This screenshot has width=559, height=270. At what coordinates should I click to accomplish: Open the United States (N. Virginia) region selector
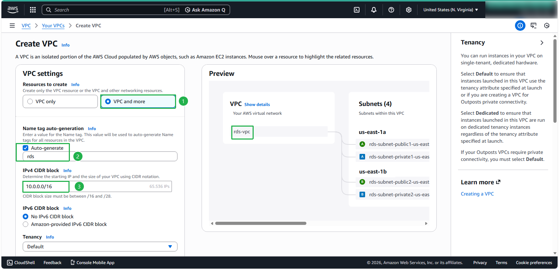pyautogui.click(x=451, y=10)
